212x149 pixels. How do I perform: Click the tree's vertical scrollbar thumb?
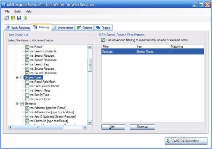pyautogui.click(x=90, y=65)
